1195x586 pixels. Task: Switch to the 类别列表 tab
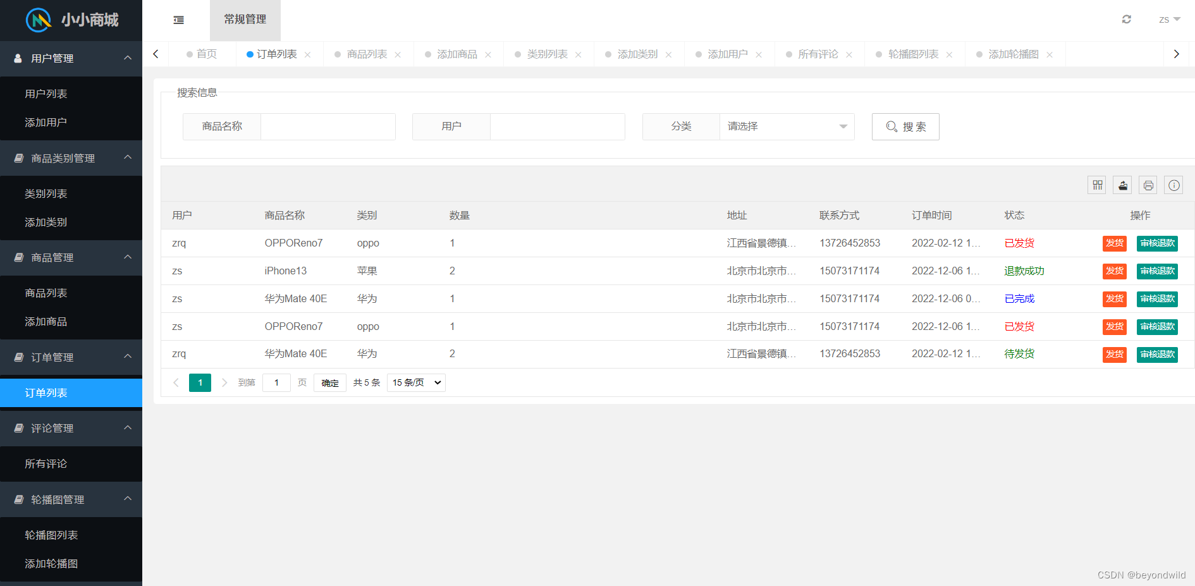point(548,54)
